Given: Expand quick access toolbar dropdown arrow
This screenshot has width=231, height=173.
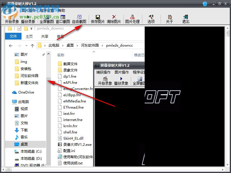Looking at the screenshot, I should pos(31,28).
